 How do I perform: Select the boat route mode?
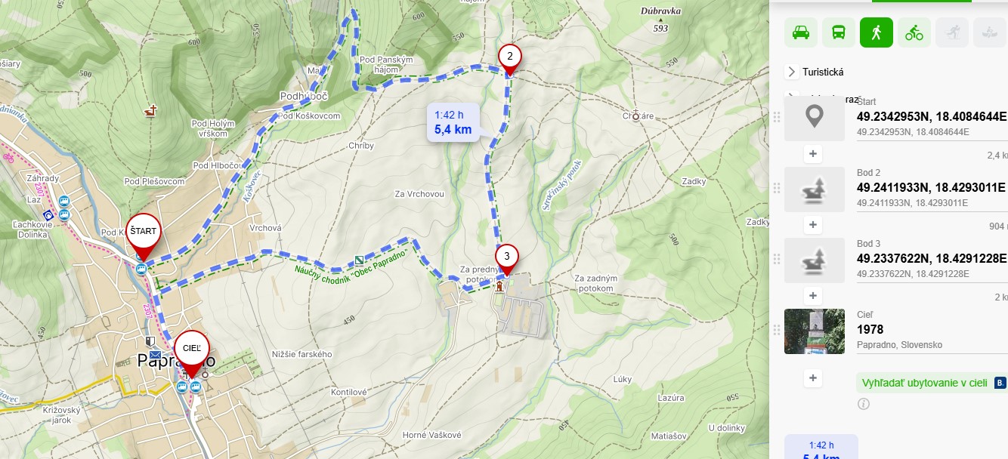click(990, 32)
